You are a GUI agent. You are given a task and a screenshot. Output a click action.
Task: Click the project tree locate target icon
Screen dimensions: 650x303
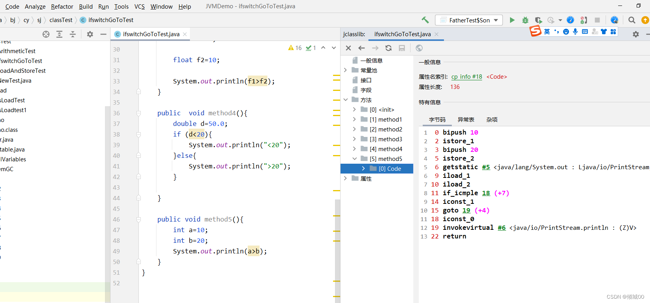point(46,34)
